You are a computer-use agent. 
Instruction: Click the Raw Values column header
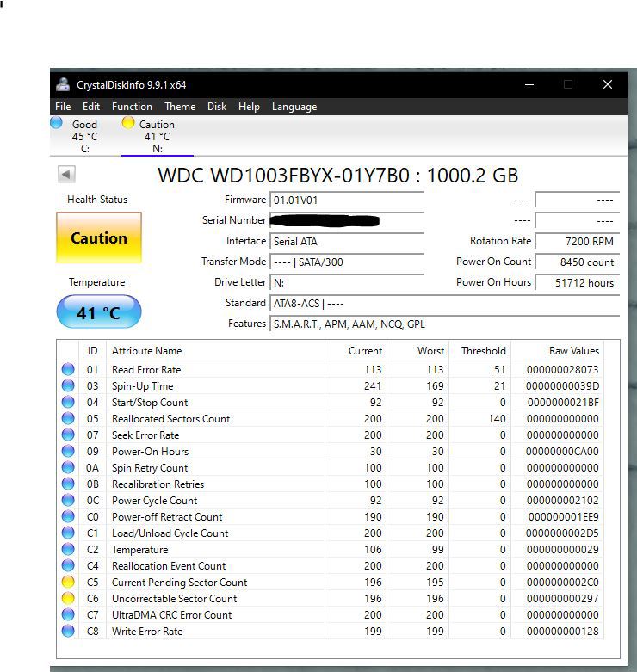[x=557, y=350]
